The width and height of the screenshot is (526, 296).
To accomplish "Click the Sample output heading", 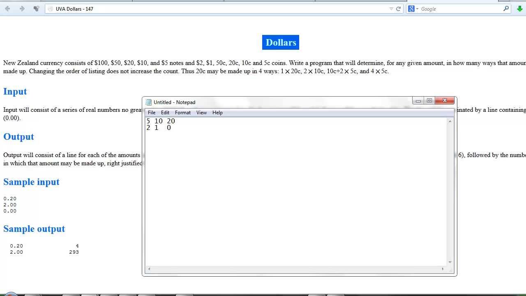I will coord(34,229).
